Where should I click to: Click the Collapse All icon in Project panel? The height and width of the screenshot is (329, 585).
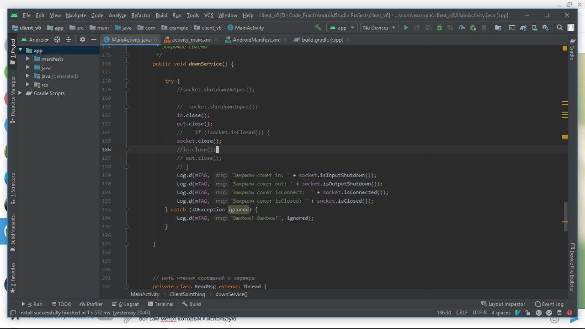tap(69, 39)
